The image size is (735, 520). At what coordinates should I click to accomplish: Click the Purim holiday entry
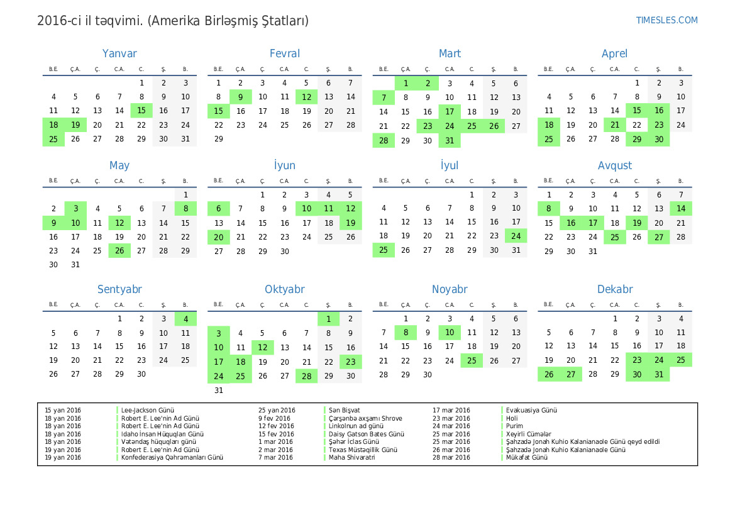coord(514,426)
